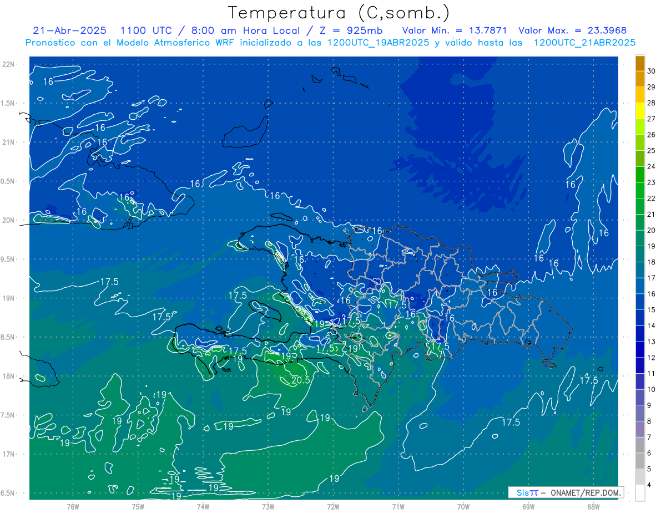The image size is (666, 514).
Task: Click the legend value "10"
Action: (x=652, y=389)
